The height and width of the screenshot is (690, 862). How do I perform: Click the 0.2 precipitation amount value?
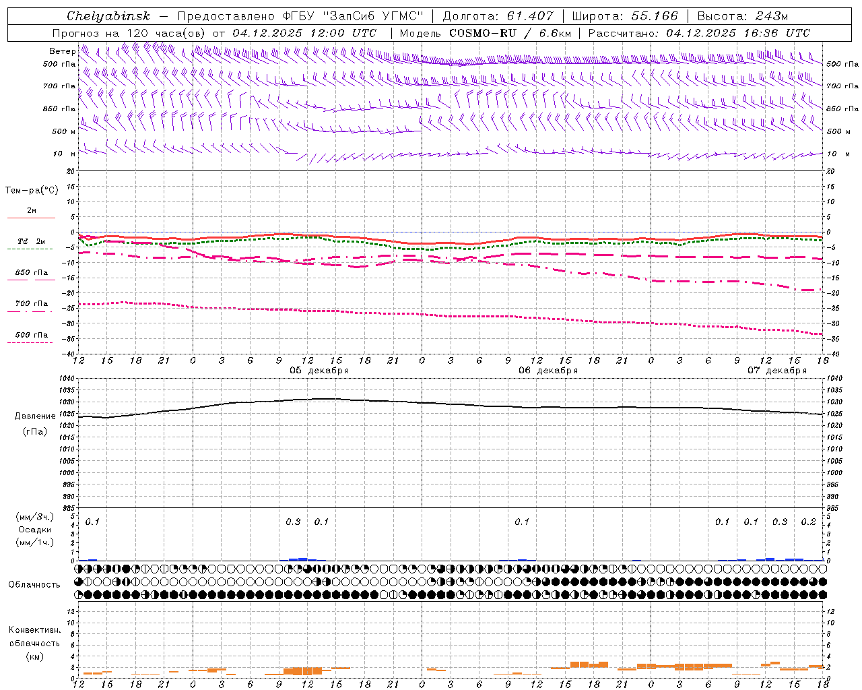(808, 522)
